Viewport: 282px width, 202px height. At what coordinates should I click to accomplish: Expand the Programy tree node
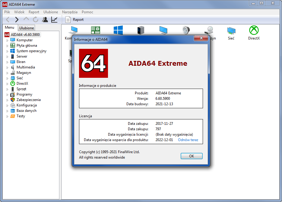(x=7, y=95)
